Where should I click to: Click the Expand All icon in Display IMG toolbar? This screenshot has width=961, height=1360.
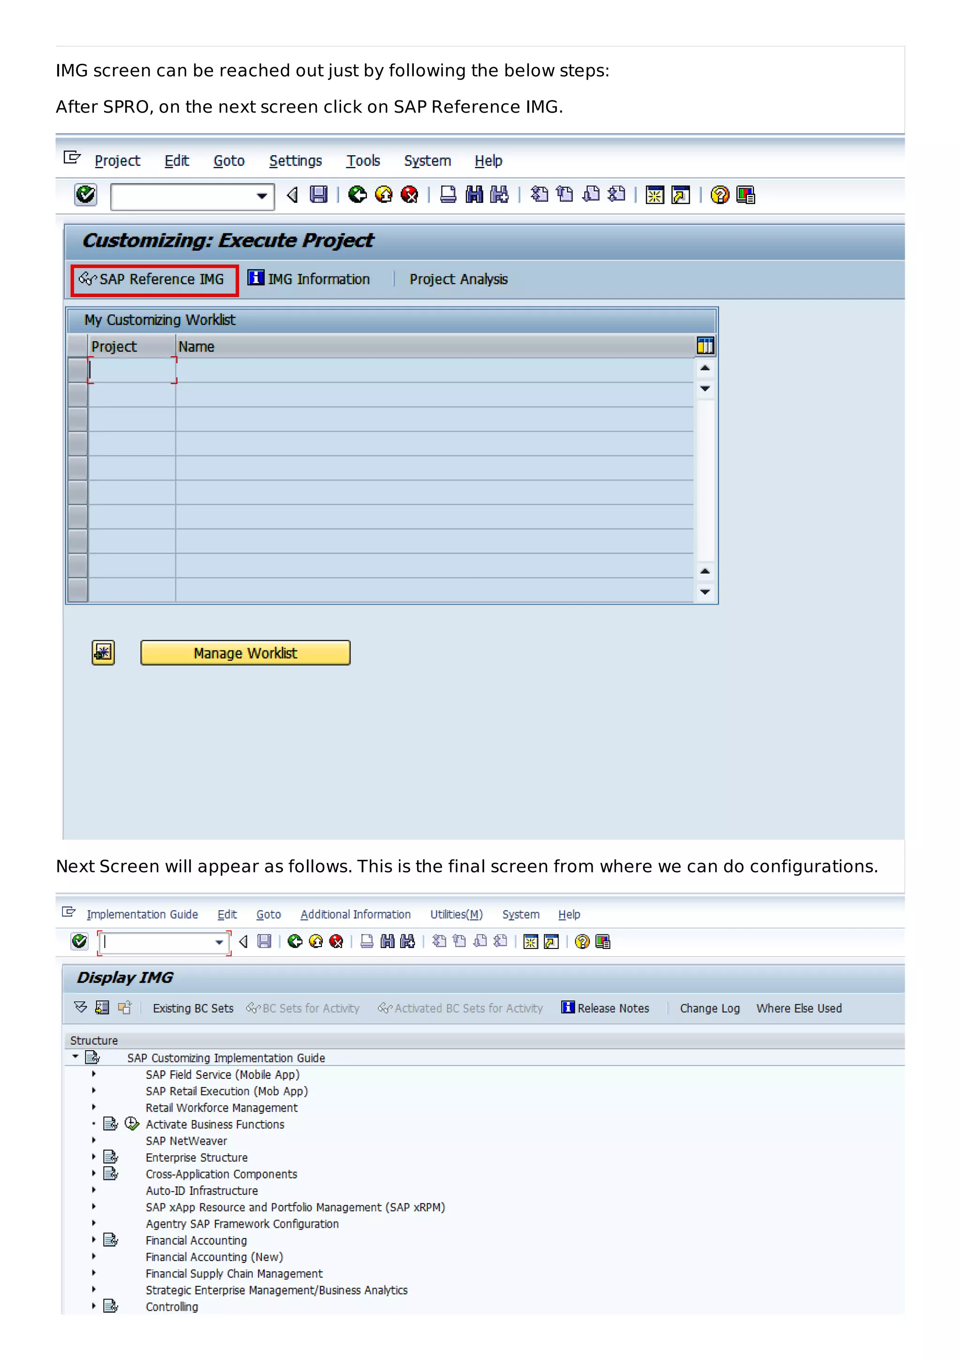(x=81, y=1007)
